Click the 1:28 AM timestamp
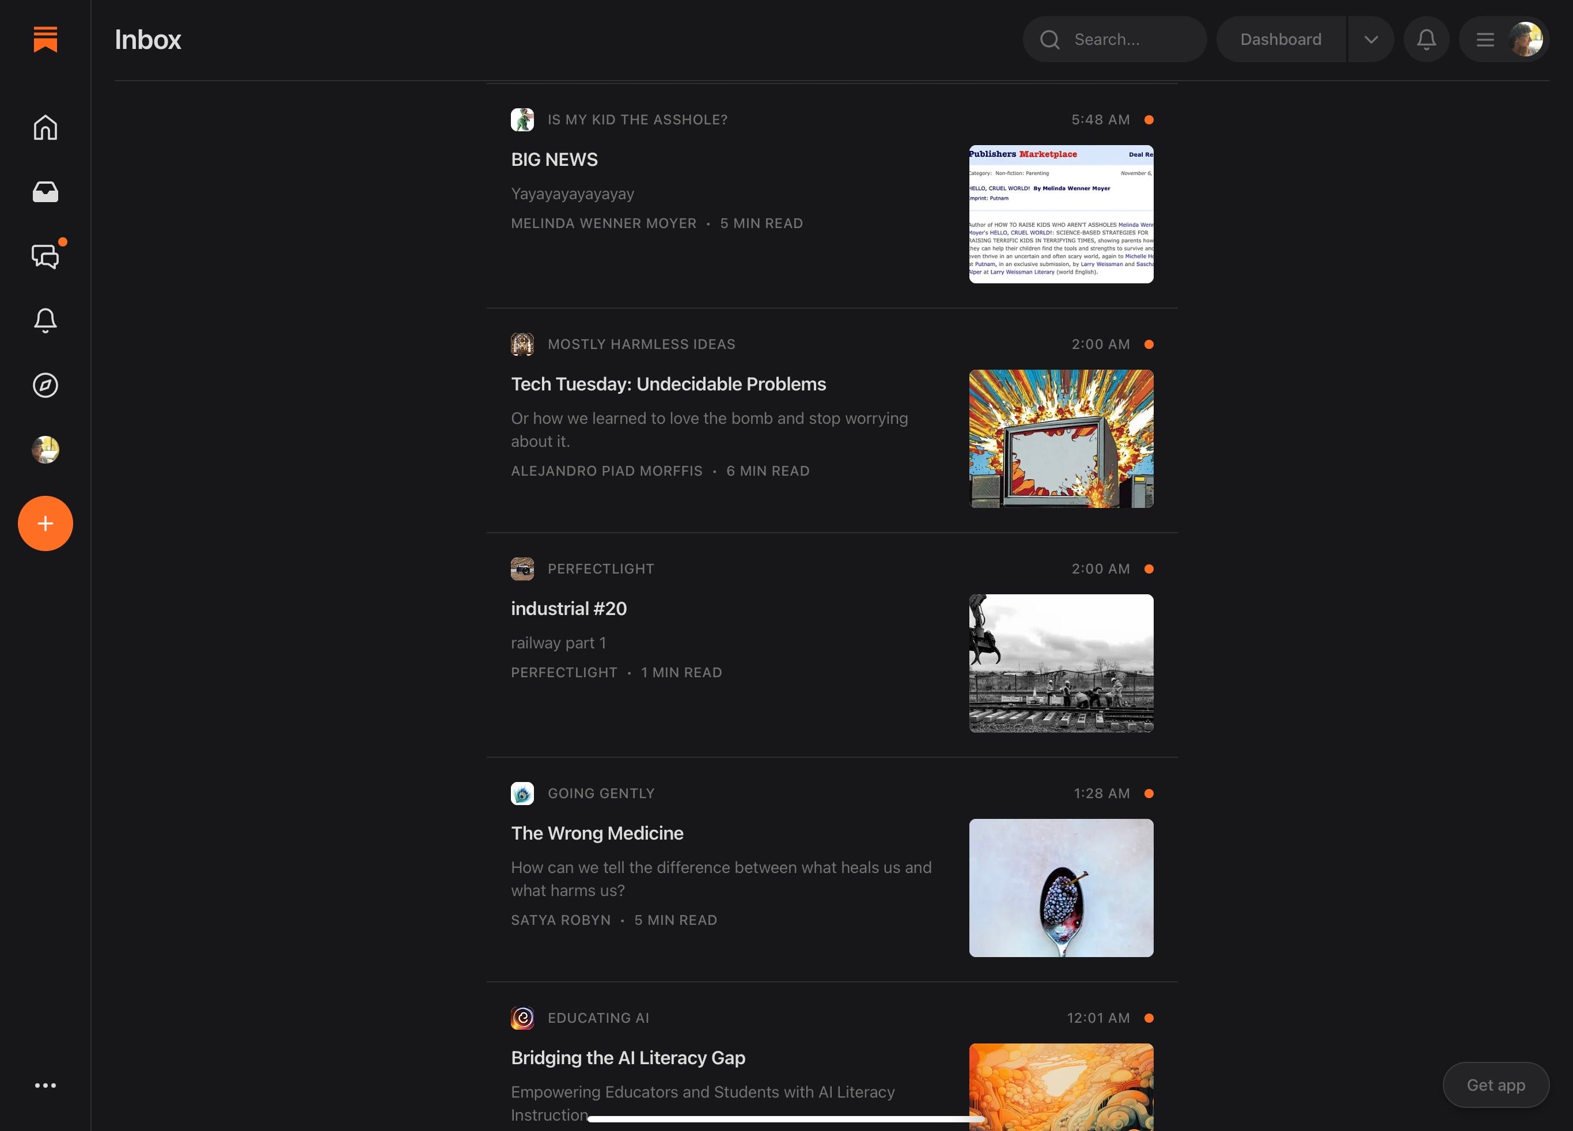This screenshot has height=1131, width=1573. pos(1101,794)
